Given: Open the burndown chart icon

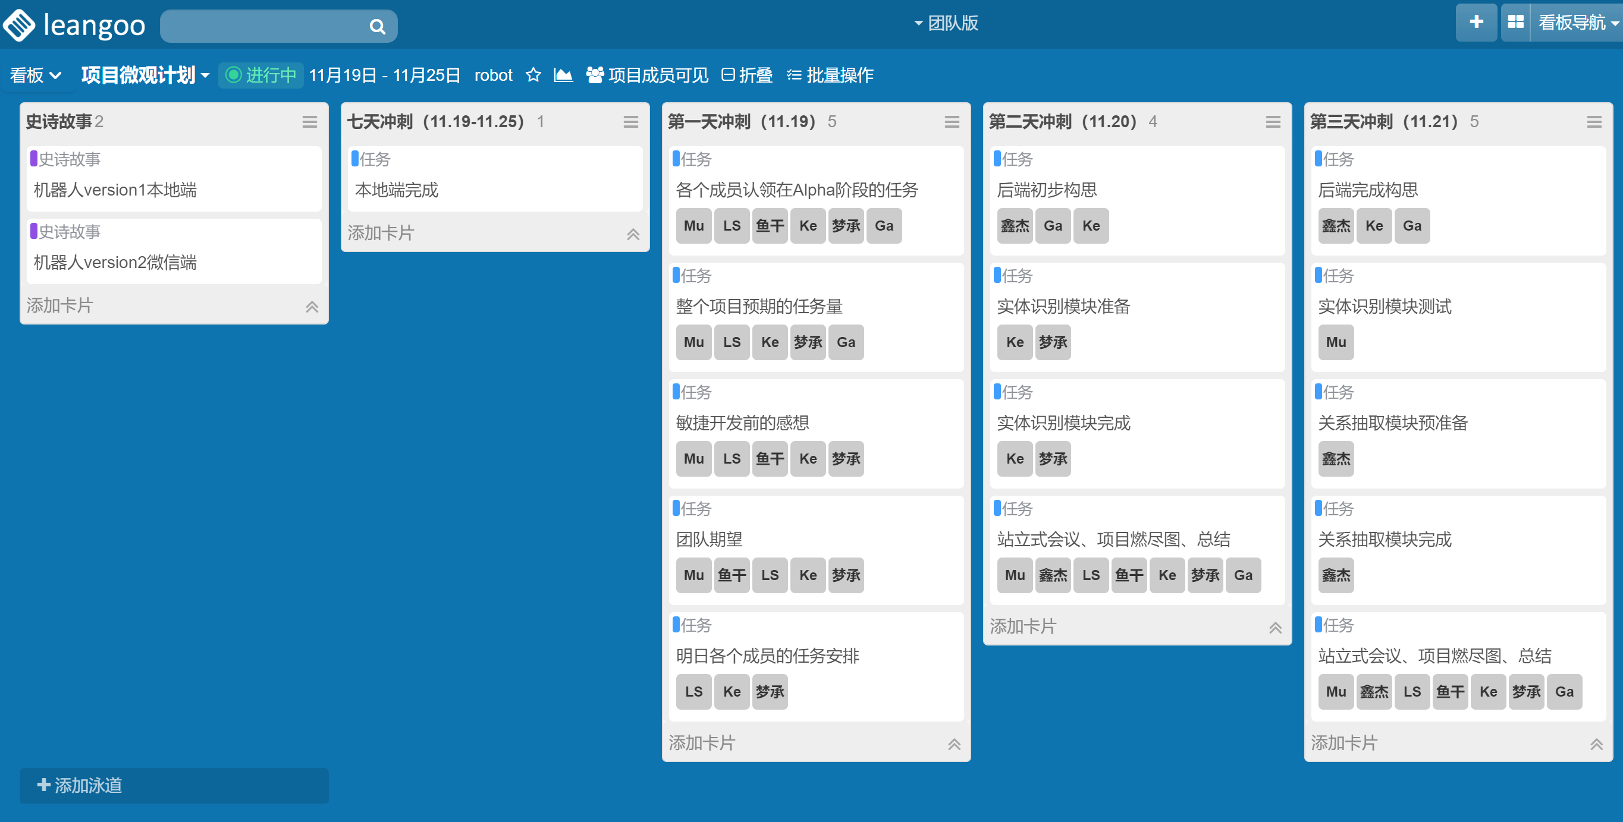Looking at the screenshot, I should click(563, 75).
